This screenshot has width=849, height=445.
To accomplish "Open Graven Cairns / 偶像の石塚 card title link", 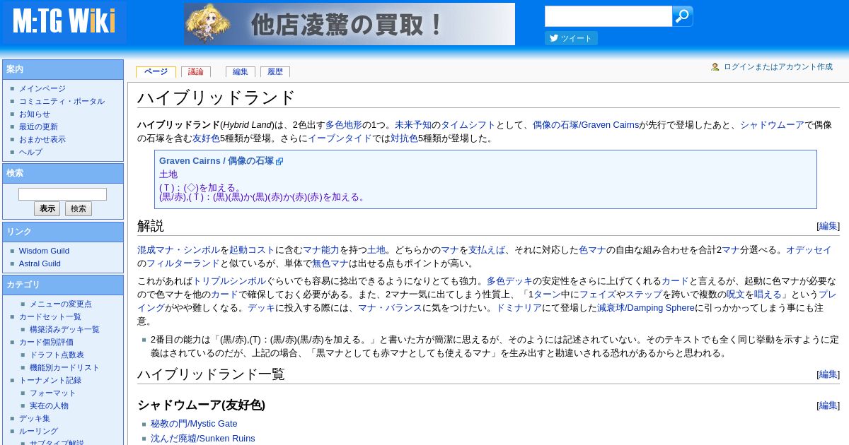I will point(216,161).
